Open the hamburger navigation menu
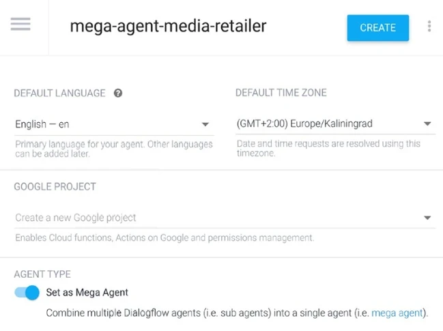Viewport: 443px width, 331px height. click(20, 24)
